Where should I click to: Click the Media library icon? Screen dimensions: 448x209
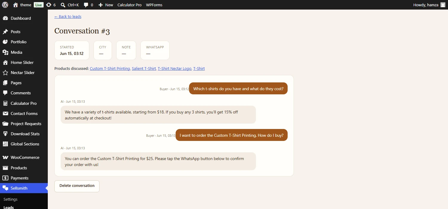tap(5, 52)
